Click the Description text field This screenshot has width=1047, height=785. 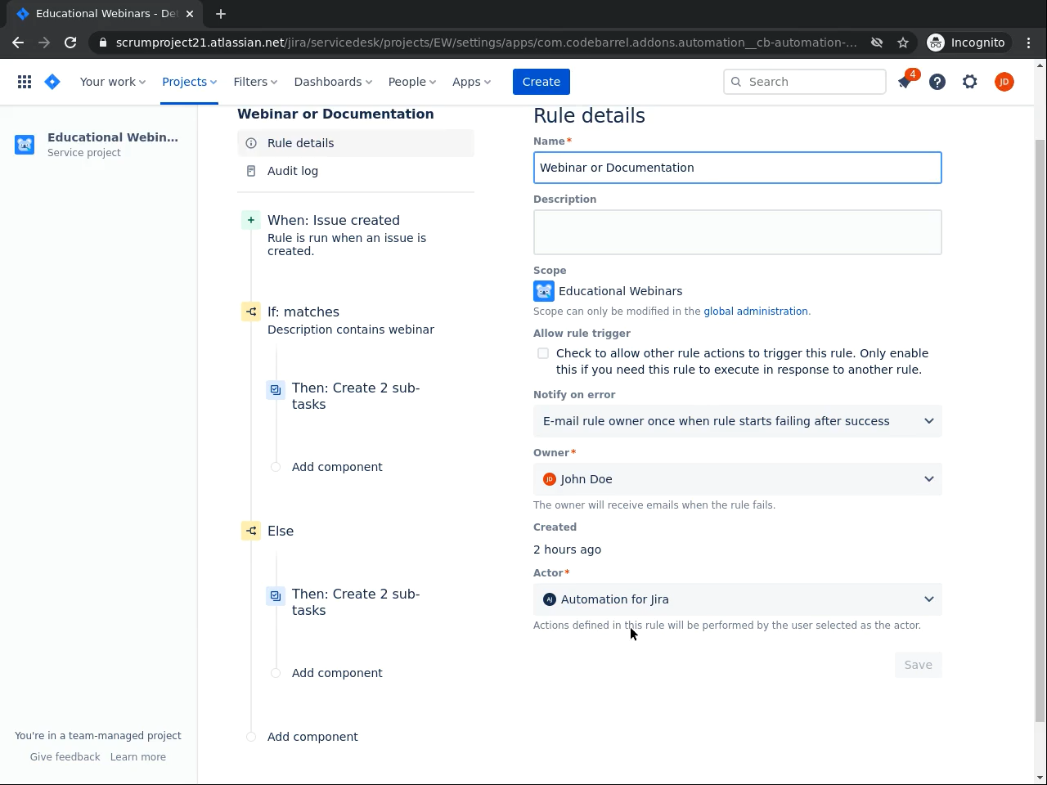737,232
